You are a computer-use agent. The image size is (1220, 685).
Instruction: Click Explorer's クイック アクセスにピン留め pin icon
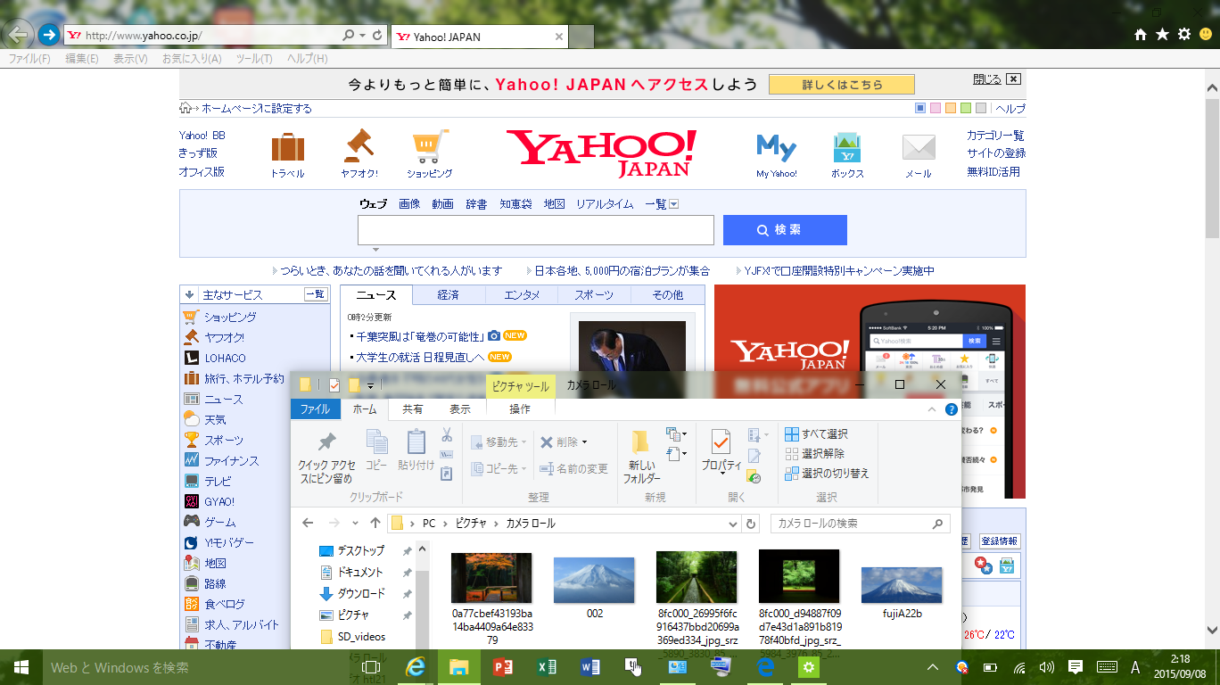point(327,442)
